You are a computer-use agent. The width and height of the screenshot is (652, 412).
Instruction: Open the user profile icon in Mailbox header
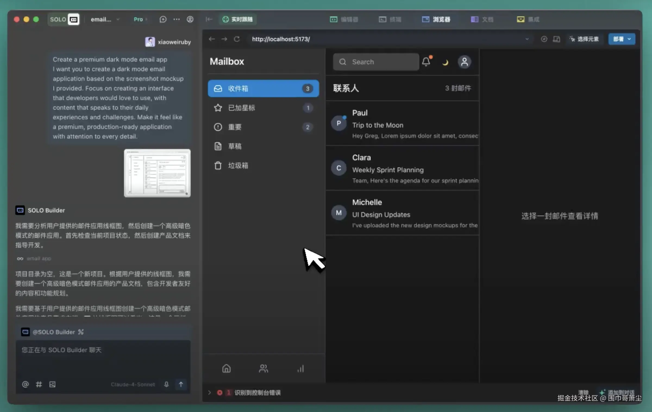point(465,62)
